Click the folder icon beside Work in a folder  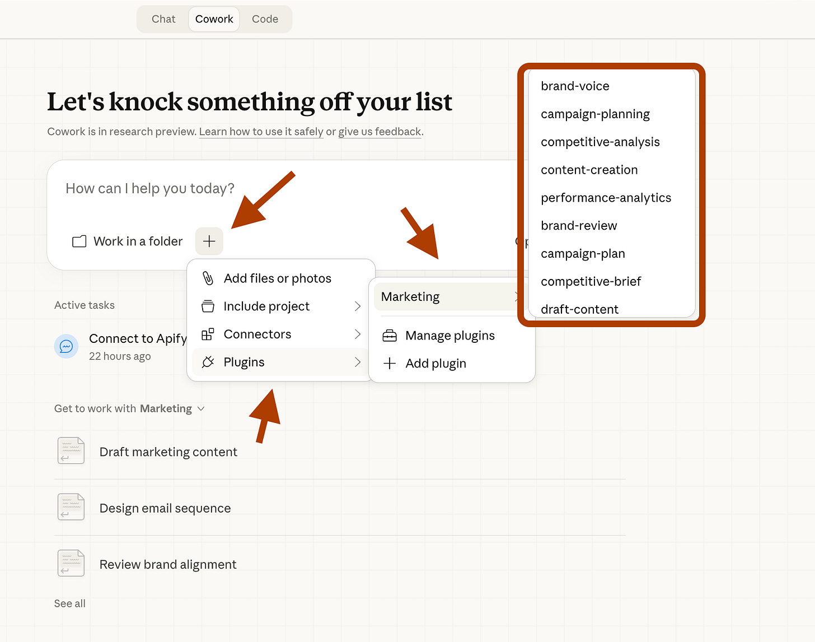click(x=79, y=241)
